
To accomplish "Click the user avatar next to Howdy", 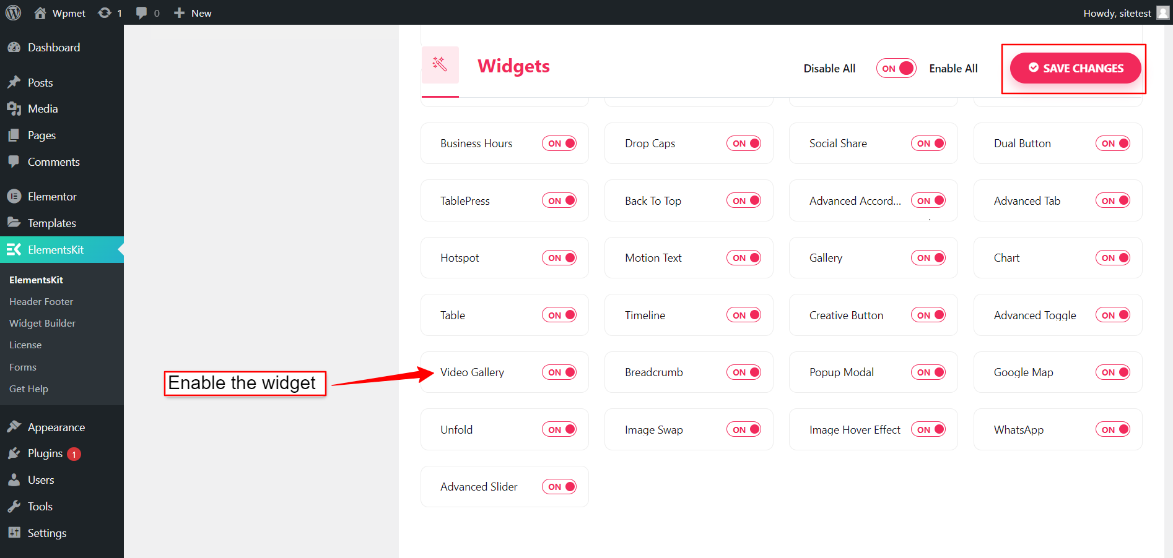I will pos(1162,12).
